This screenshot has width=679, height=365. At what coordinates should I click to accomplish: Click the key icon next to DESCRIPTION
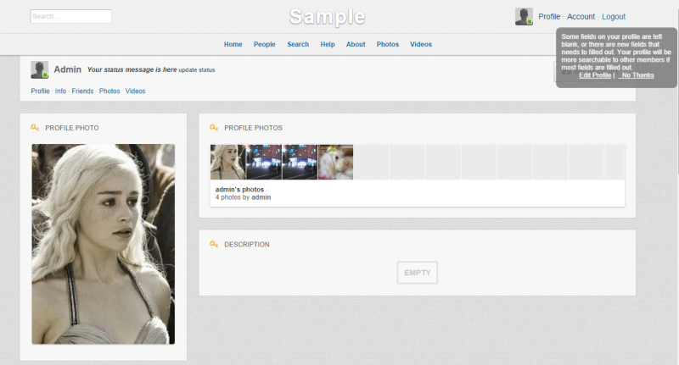(x=214, y=244)
